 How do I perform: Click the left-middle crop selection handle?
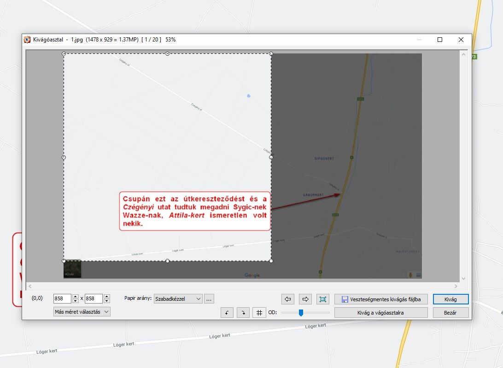tap(64, 157)
